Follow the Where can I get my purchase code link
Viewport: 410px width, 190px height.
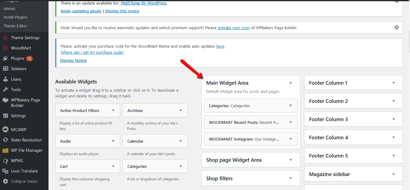(92, 52)
